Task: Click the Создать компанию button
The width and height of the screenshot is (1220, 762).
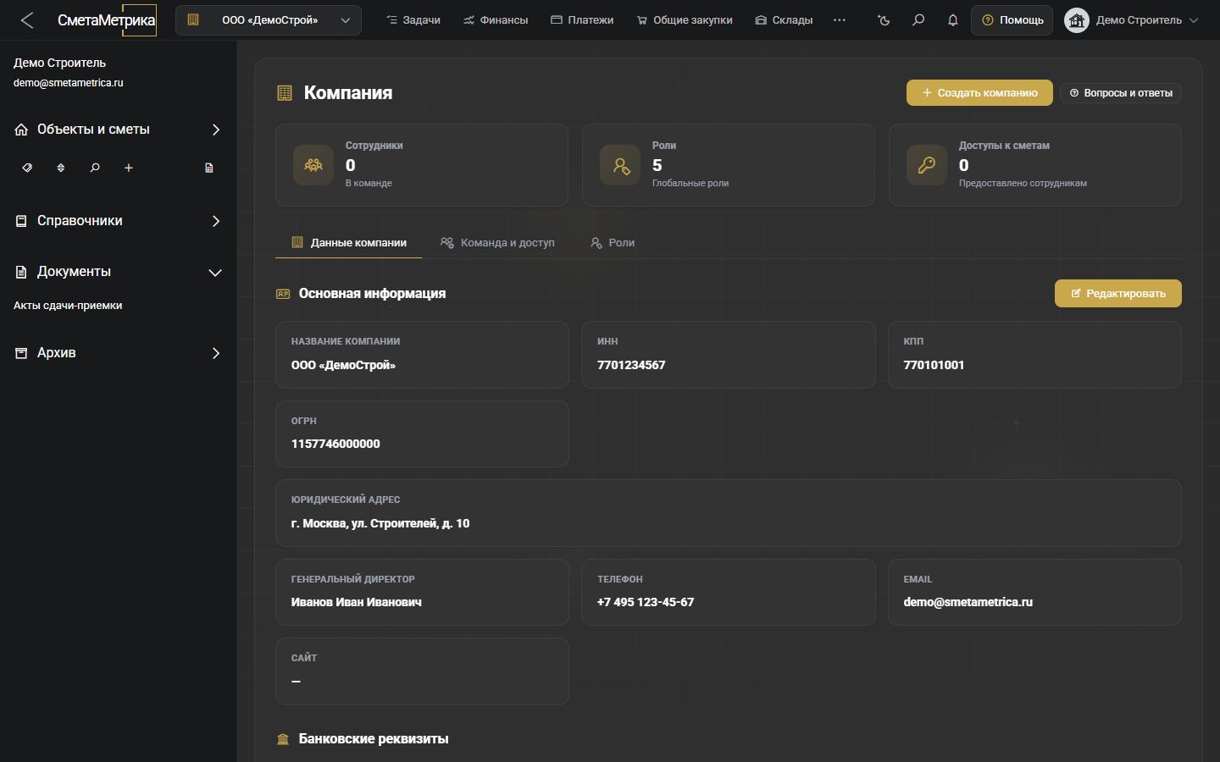Action: click(979, 93)
